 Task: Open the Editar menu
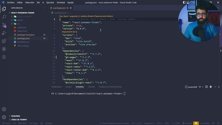[20, 2]
